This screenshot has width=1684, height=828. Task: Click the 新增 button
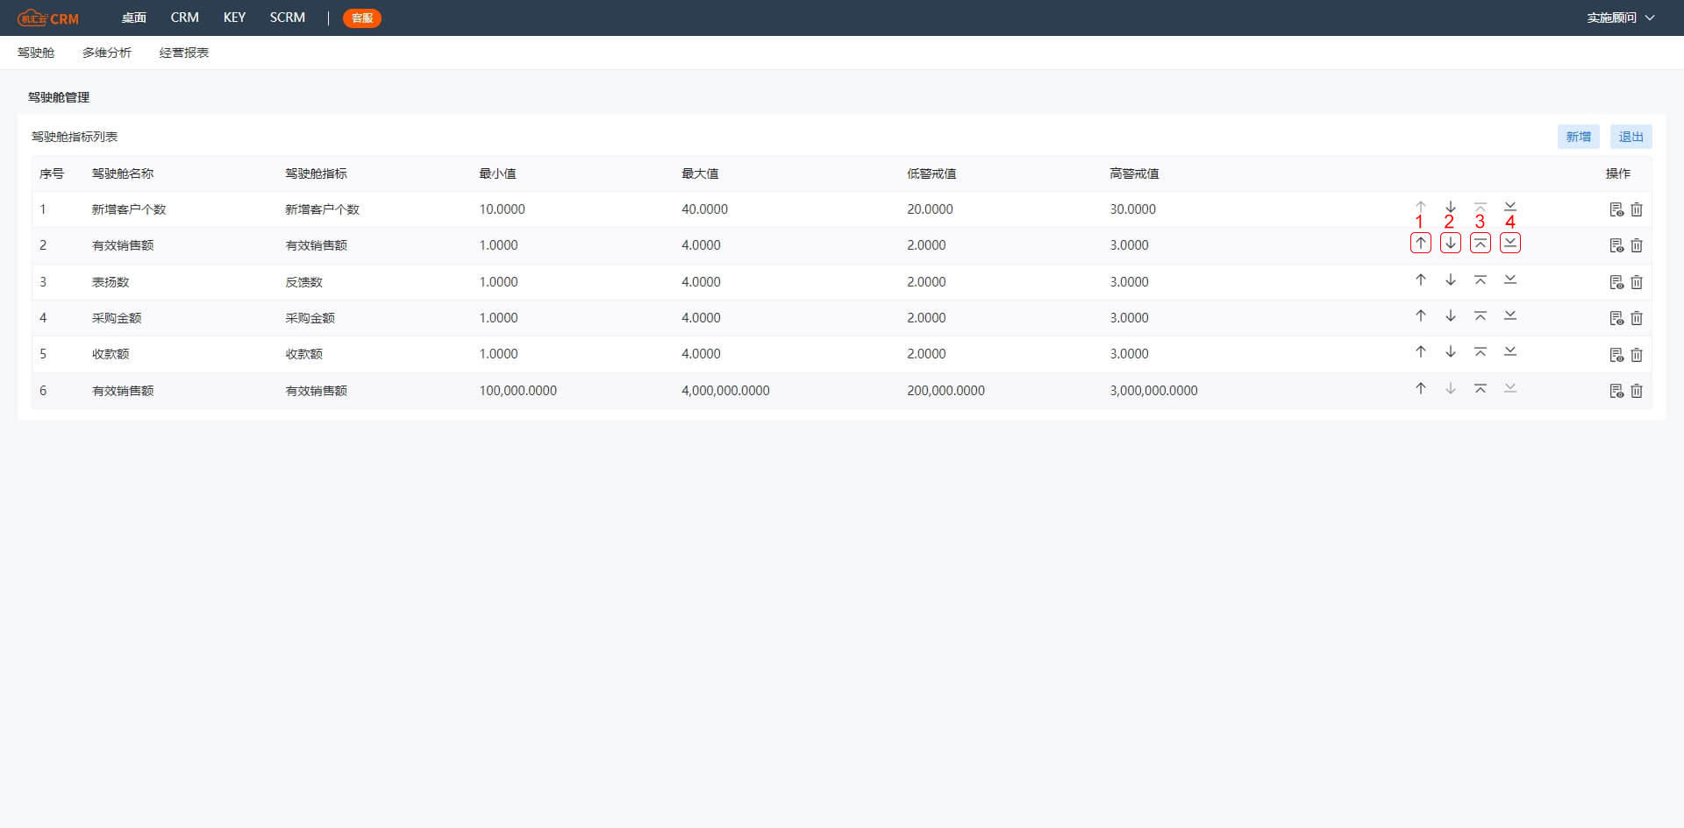point(1579,137)
